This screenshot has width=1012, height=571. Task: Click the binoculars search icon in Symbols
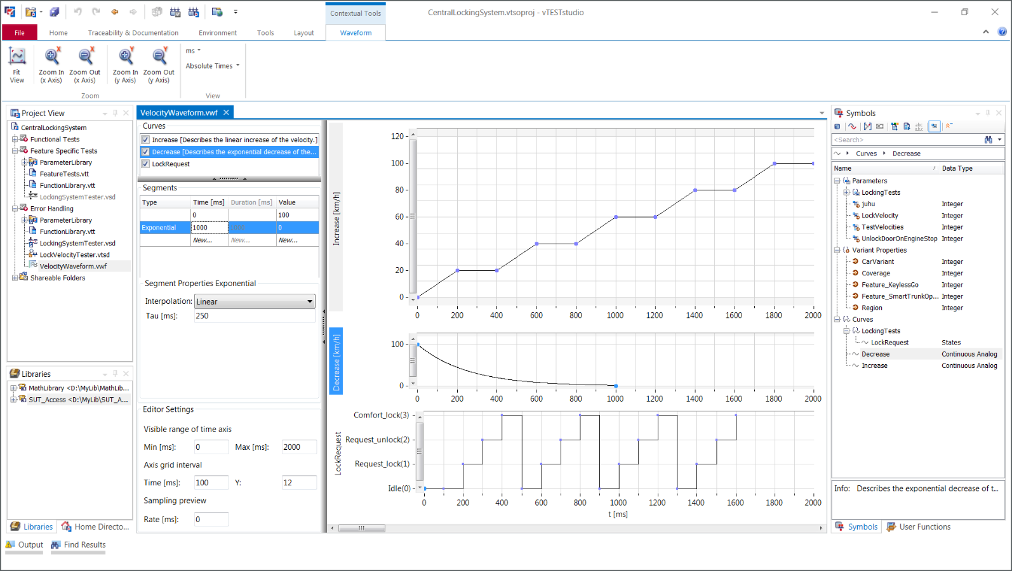coord(989,140)
